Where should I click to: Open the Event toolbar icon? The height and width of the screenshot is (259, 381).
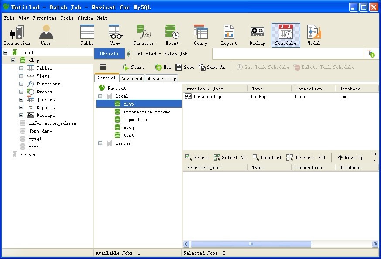(172, 35)
